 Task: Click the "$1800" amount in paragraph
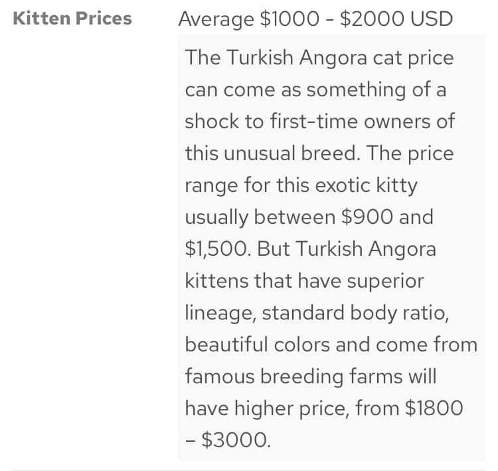pyautogui.click(x=434, y=408)
